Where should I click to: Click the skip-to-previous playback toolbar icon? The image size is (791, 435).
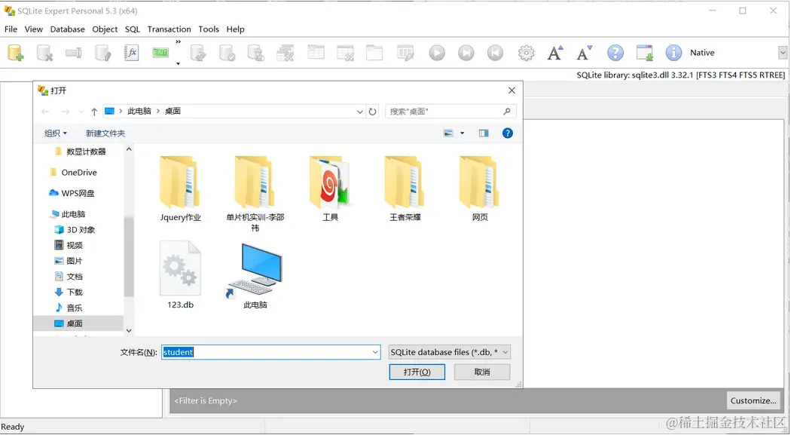pos(496,53)
